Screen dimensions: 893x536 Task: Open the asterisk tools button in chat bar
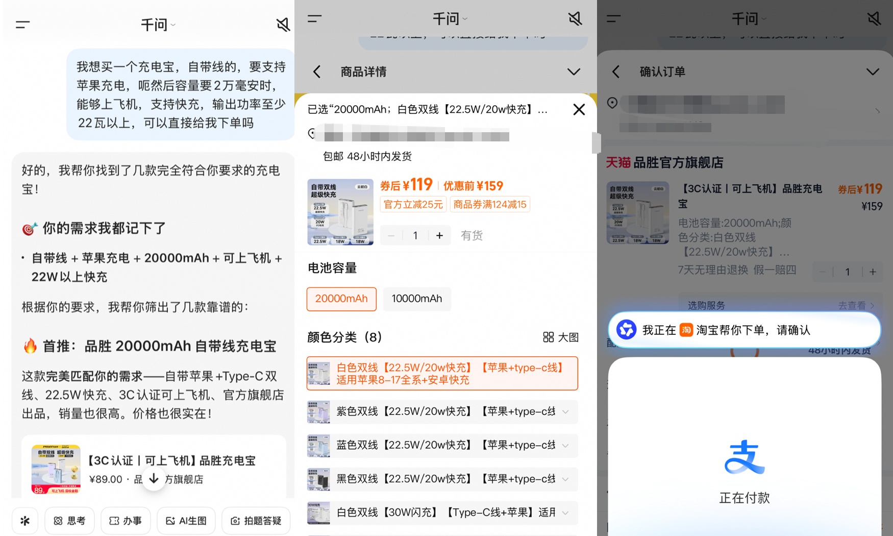pyautogui.click(x=25, y=521)
